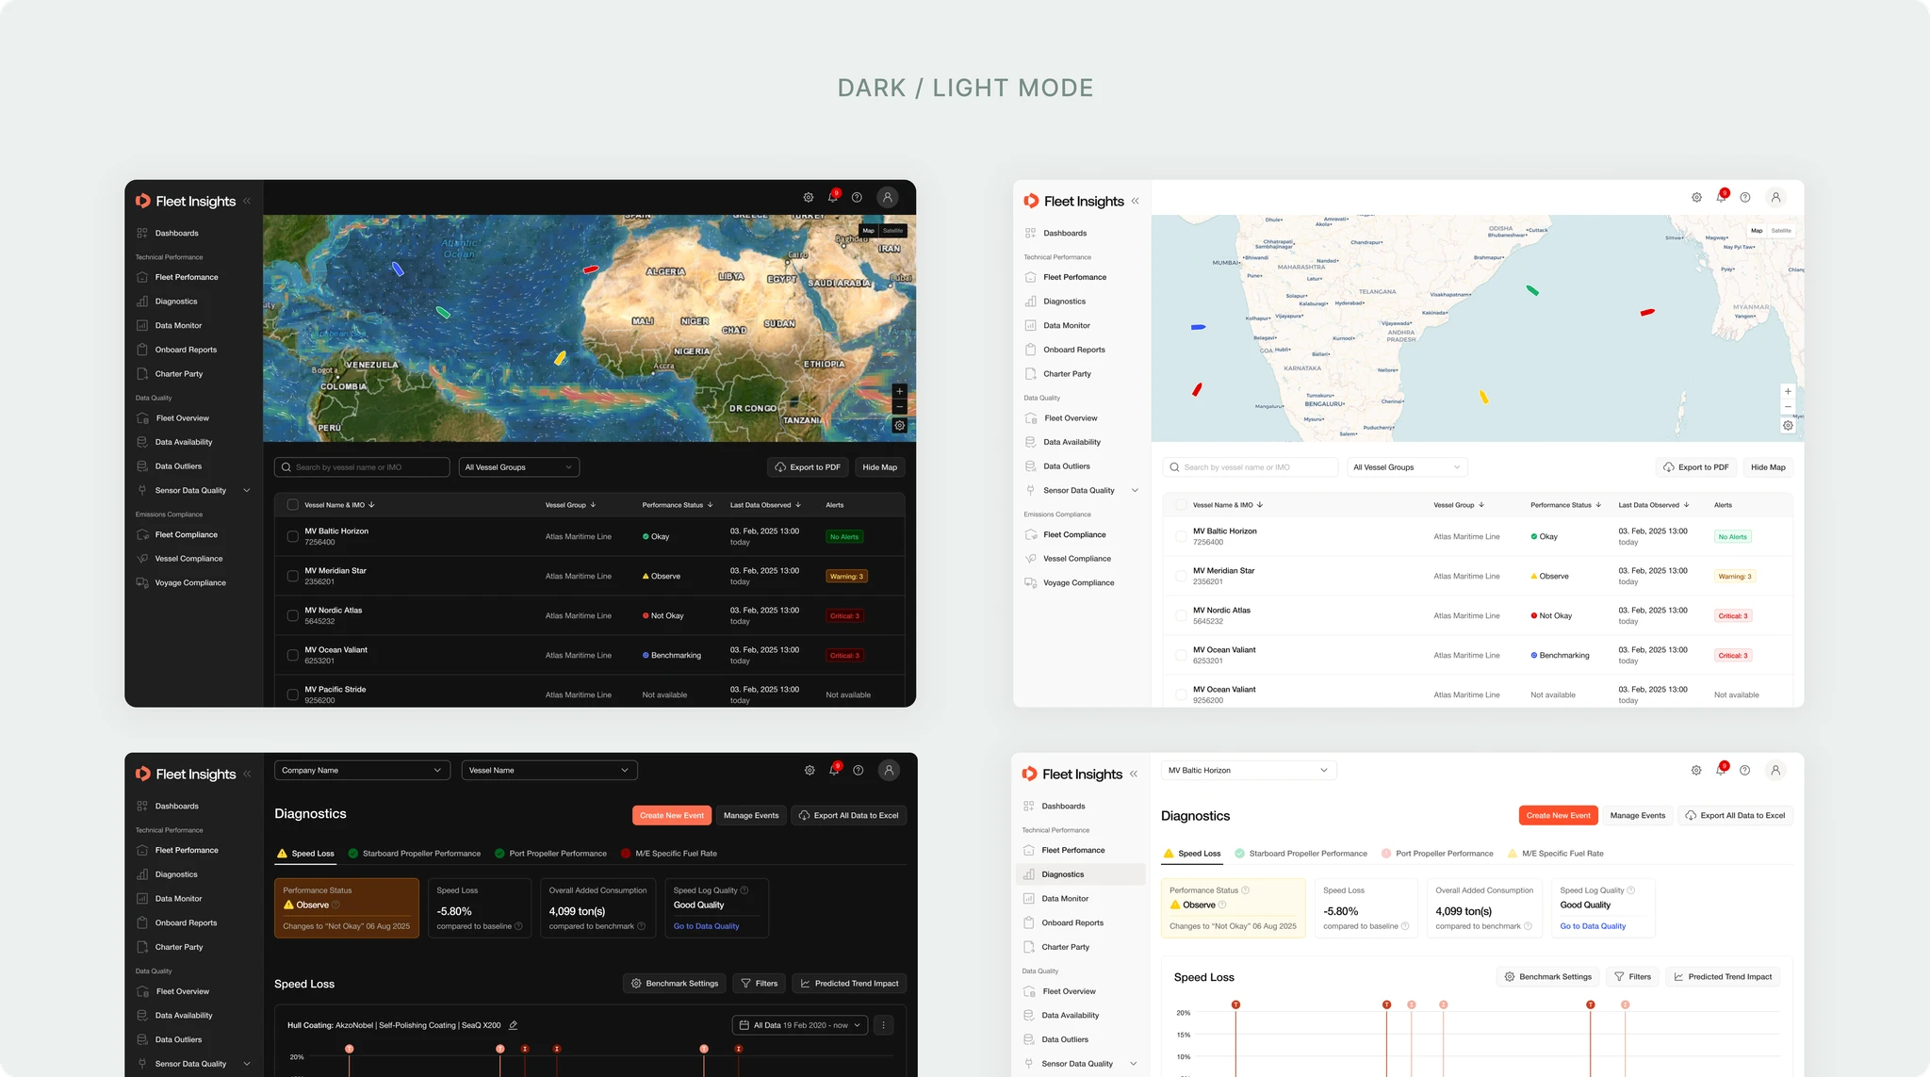Open Company Name dropdown in dark diagnostics
1930x1077 pixels.
(x=362, y=770)
